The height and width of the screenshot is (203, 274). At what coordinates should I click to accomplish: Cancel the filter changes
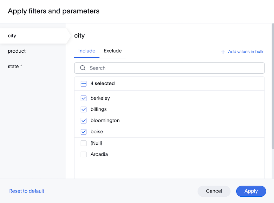click(x=214, y=191)
